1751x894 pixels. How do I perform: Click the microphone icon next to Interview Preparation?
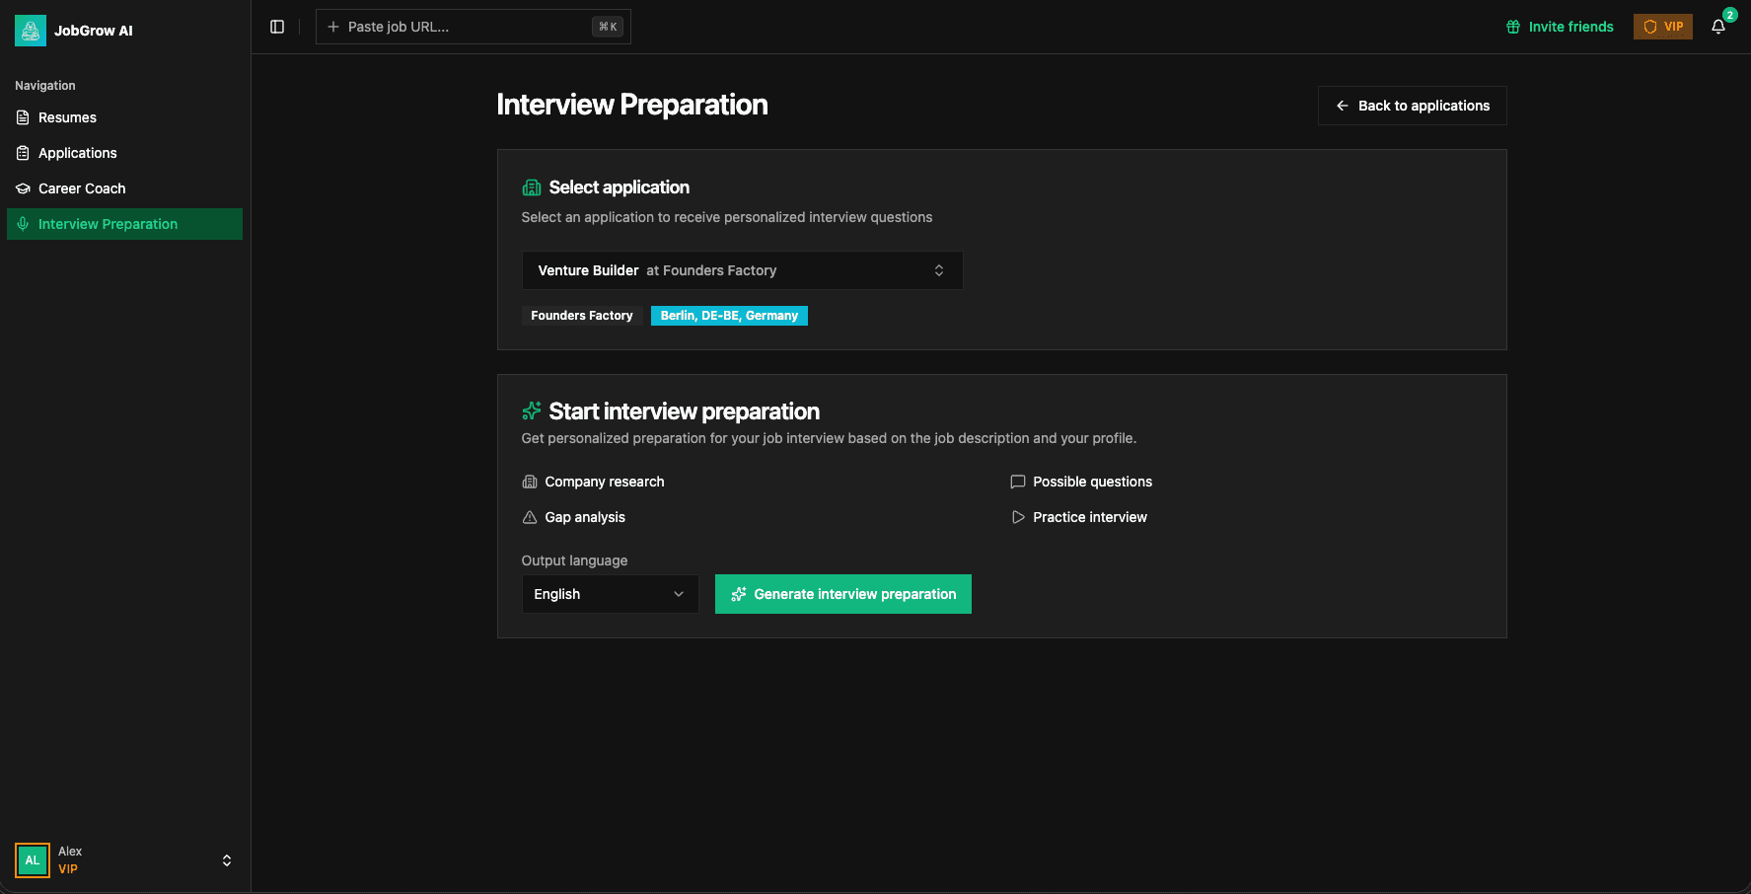click(x=23, y=224)
